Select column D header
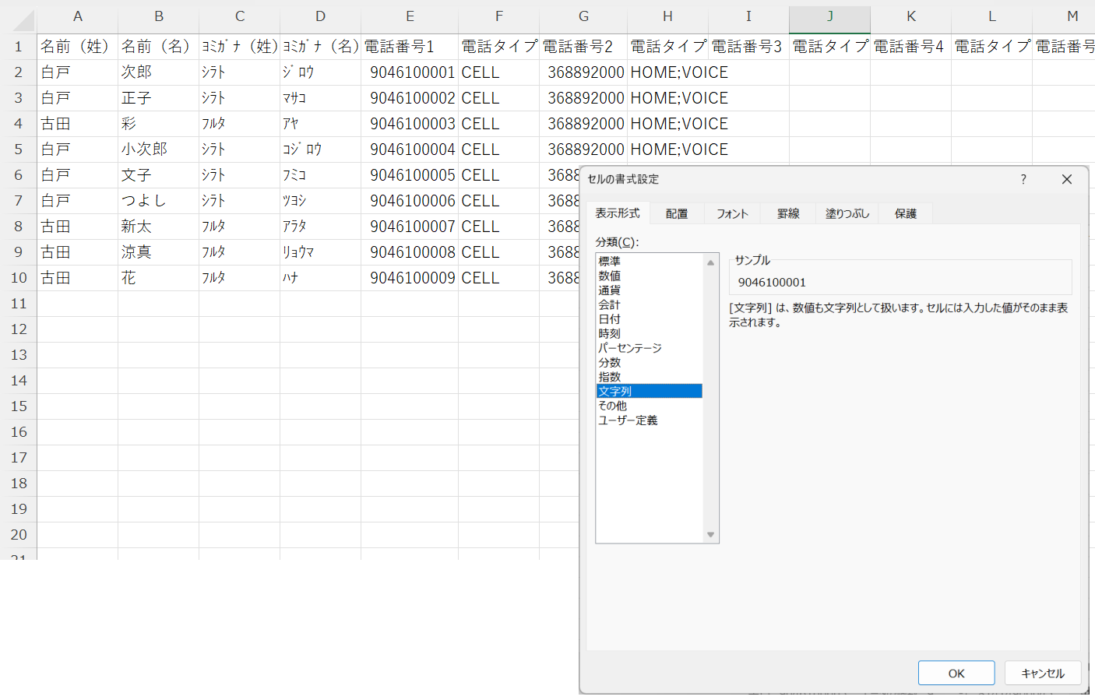 pos(321,16)
